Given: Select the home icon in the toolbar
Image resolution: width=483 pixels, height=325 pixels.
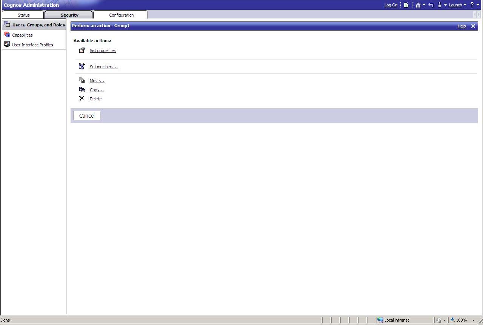Looking at the screenshot, I should click(418, 5).
